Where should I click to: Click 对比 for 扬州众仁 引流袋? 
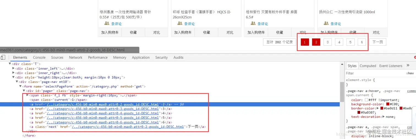(376, 32)
